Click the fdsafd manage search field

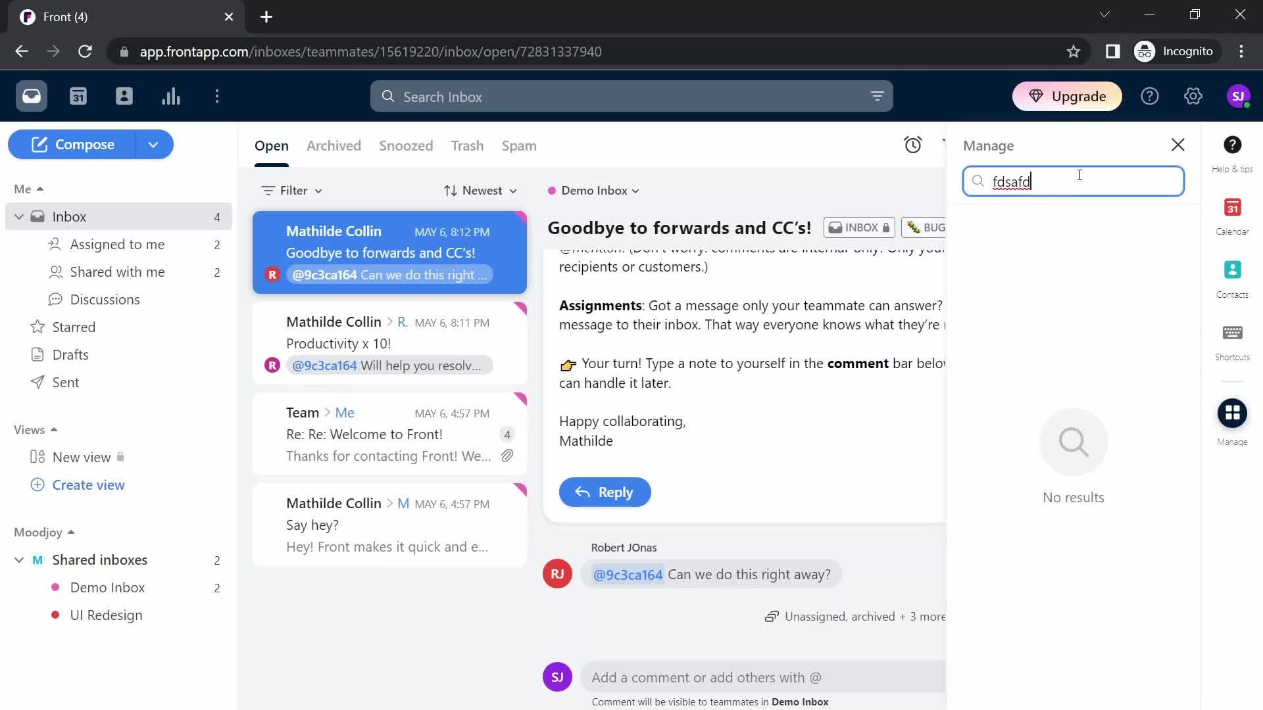coord(1075,181)
